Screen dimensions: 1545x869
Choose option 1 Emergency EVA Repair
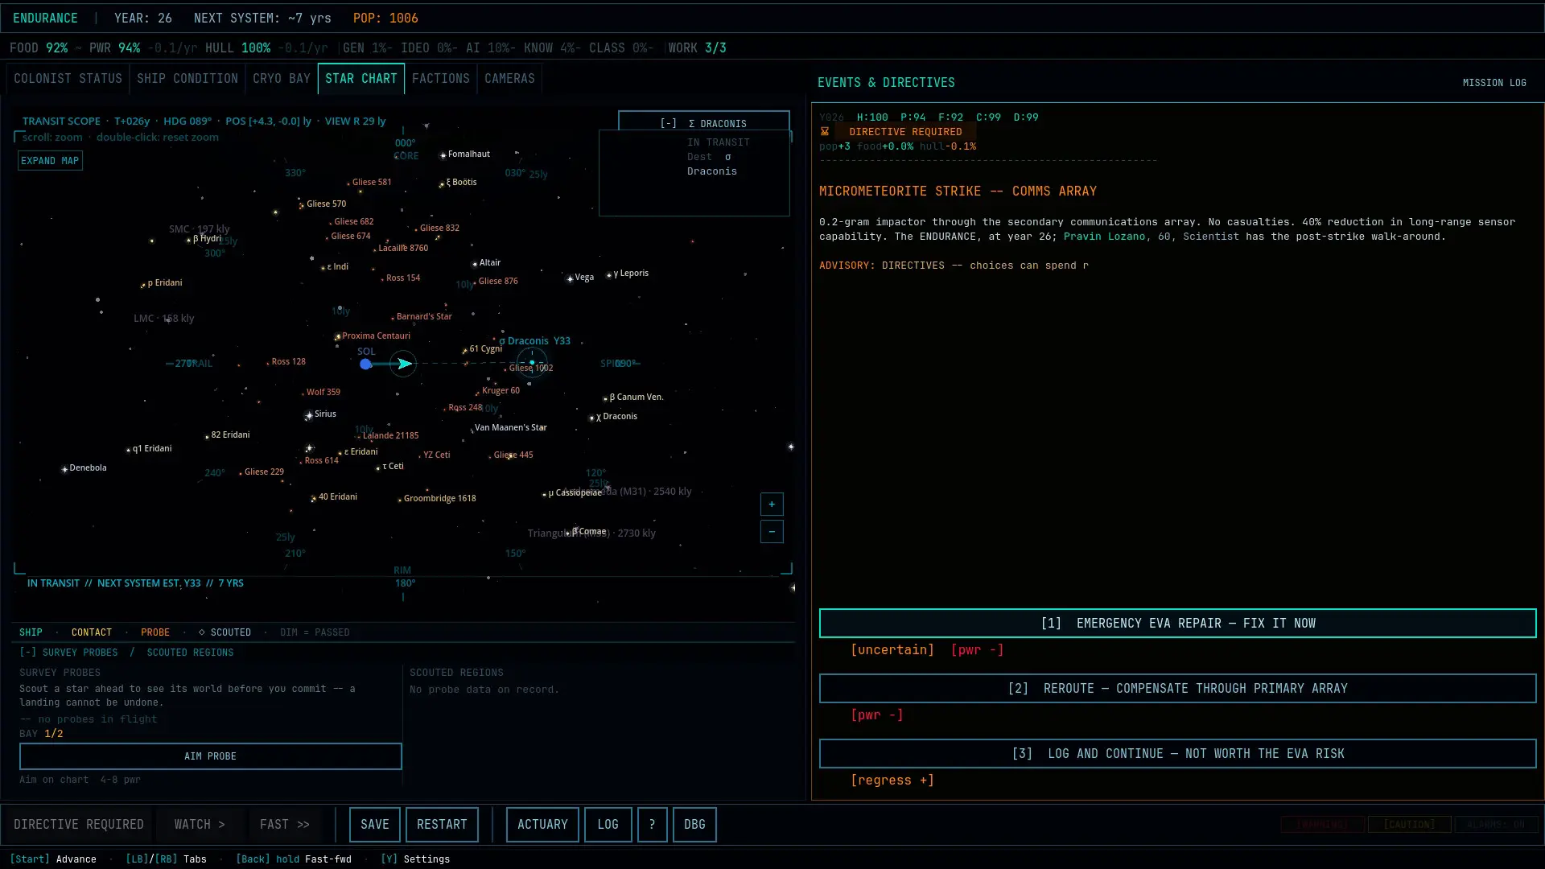click(x=1178, y=624)
